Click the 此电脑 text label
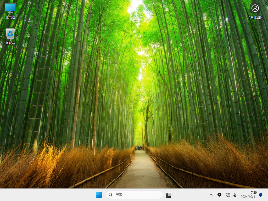 point(10,17)
